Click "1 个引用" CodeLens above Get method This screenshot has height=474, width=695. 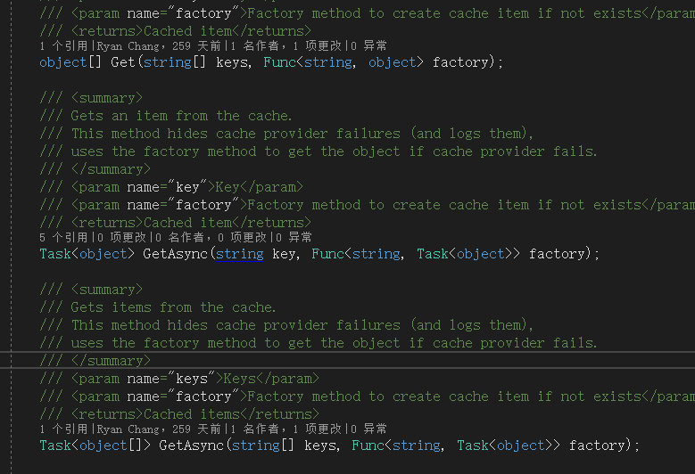[x=63, y=46]
